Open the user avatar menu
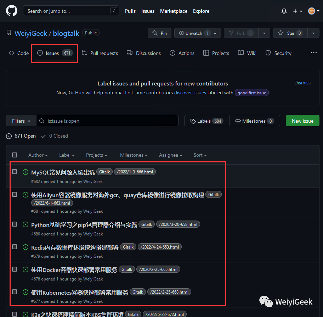 [313, 11]
